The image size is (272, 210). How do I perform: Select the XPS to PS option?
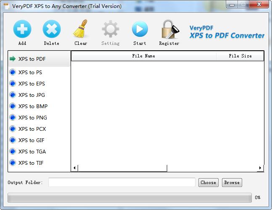click(x=30, y=73)
